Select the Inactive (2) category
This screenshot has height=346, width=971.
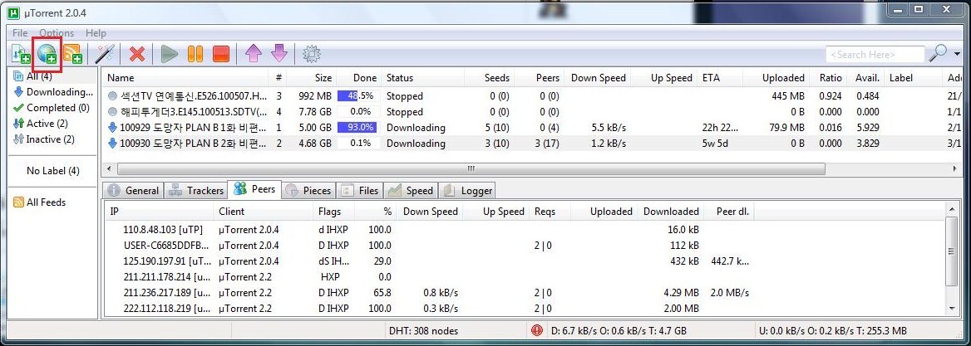point(43,139)
